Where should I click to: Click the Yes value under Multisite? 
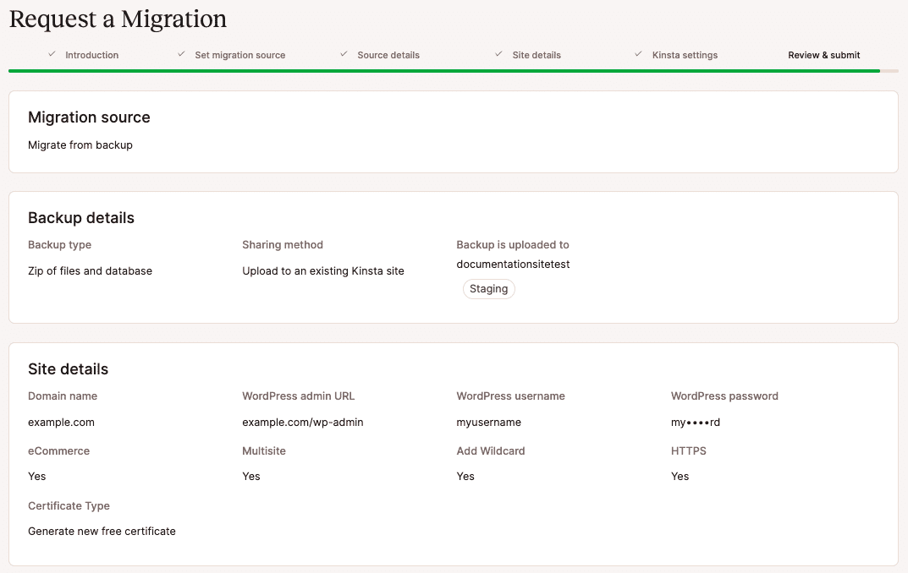tap(251, 477)
